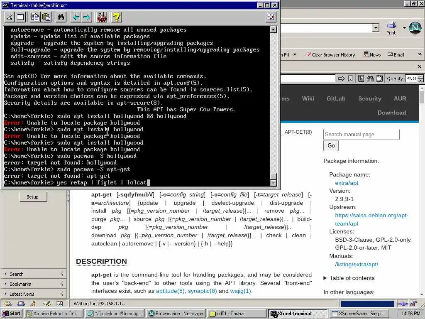The height and width of the screenshot is (319, 425).
Task: Open the AUR tab on Arch site
Action: tap(400, 98)
